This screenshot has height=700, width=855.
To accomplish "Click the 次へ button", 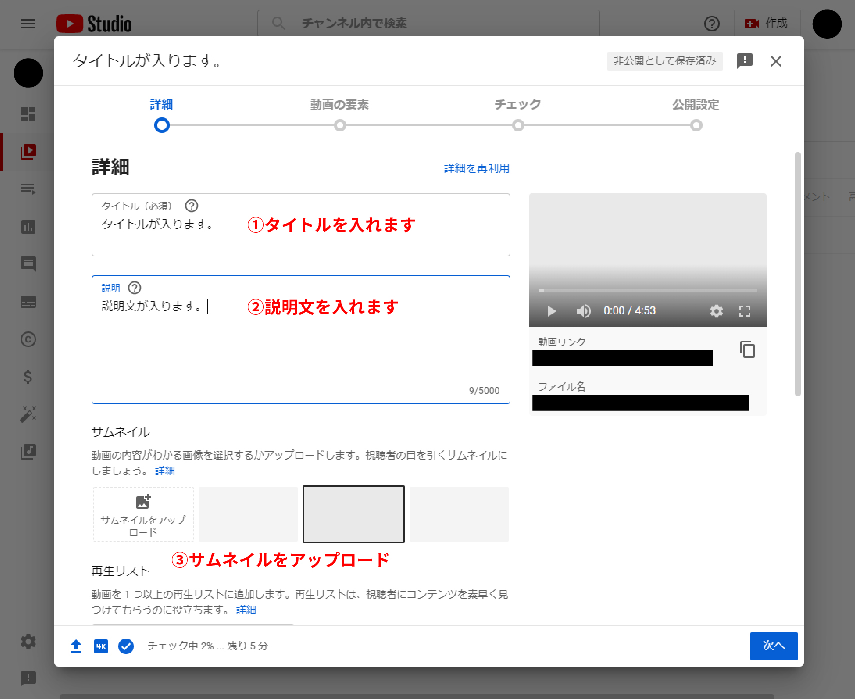I will coord(773,646).
